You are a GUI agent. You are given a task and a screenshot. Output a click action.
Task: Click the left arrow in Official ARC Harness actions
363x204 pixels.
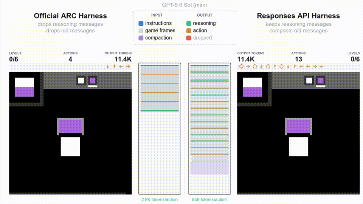click(x=121, y=66)
